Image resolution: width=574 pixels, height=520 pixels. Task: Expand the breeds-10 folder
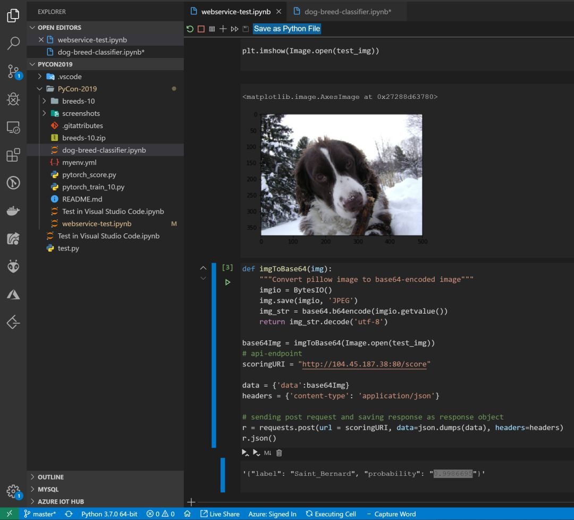coord(44,100)
